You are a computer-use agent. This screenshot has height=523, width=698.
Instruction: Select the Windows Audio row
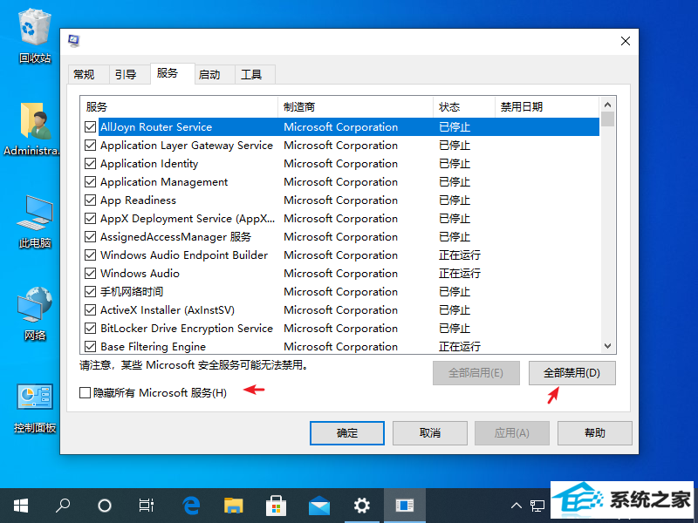coord(340,273)
